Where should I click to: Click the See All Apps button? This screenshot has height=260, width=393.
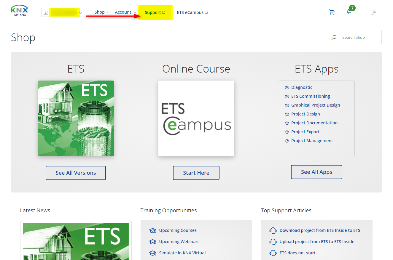click(x=316, y=172)
